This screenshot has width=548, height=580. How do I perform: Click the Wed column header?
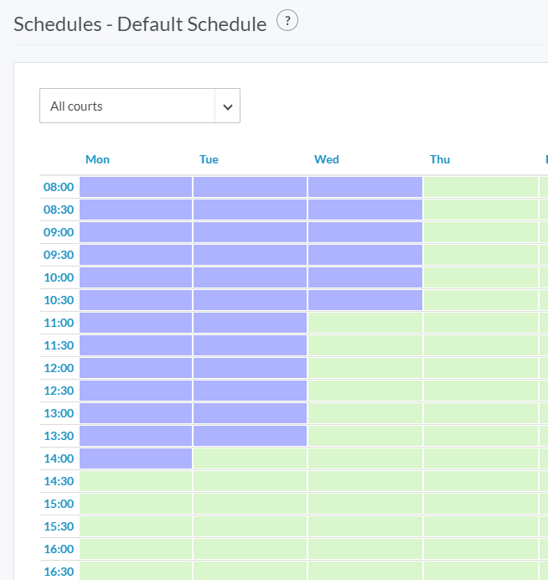[326, 159]
